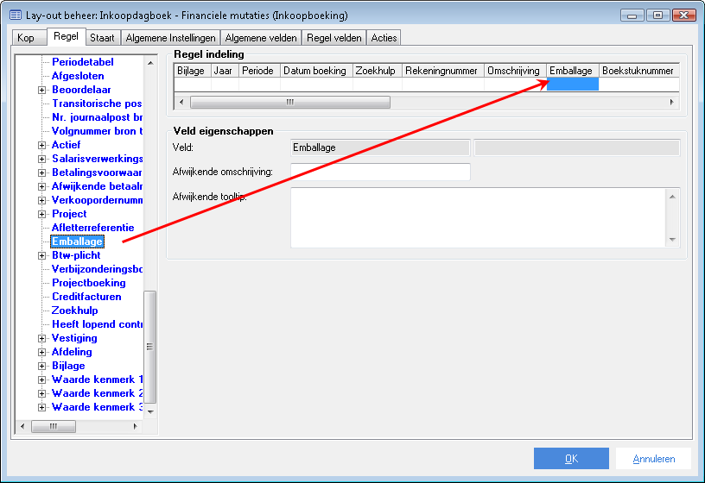Click the Lay-out beheer window icon

16,16
